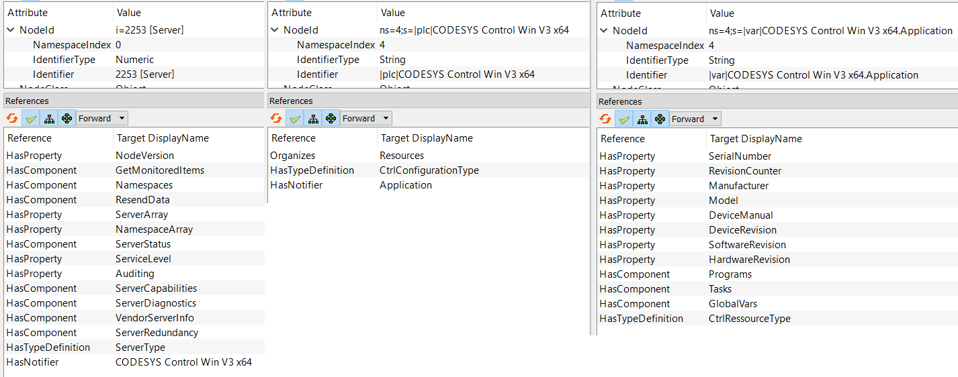Image resolution: width=958 pixels, height=377 pixels.
Task: Click the Reference column header in middle panel
Action: point(294,138)
